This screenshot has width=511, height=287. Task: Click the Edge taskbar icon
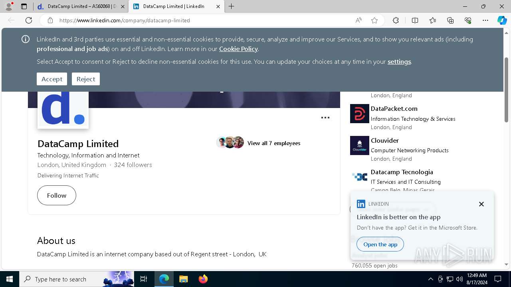(x=164, y=279)
